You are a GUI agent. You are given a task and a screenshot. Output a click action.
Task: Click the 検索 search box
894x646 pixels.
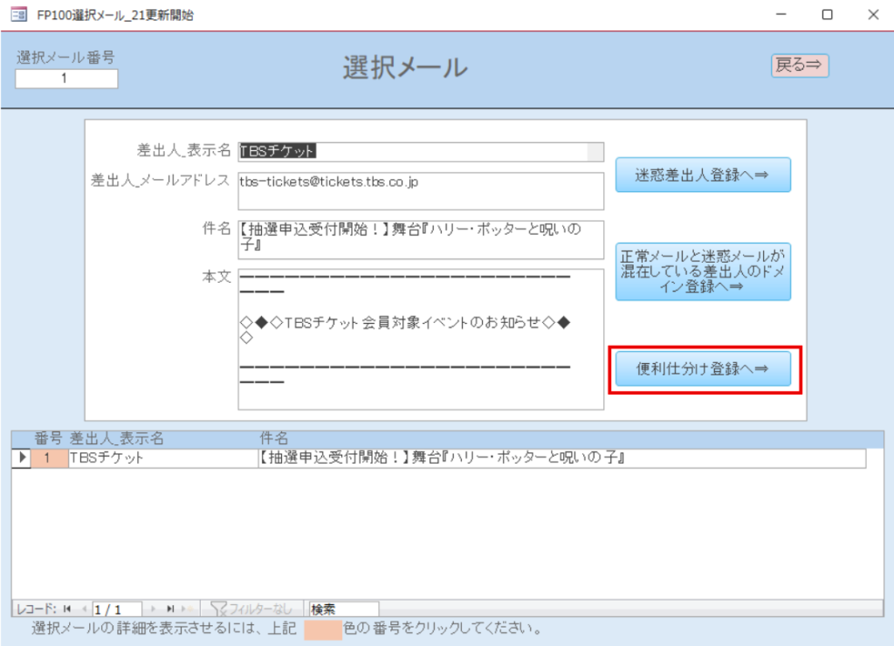[342, 608]
